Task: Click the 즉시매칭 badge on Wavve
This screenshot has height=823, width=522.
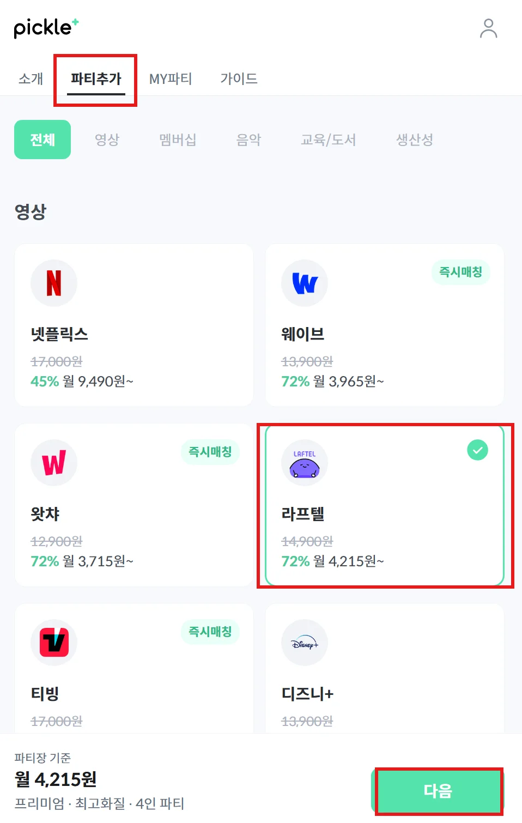Action: [x=460, y=272]
